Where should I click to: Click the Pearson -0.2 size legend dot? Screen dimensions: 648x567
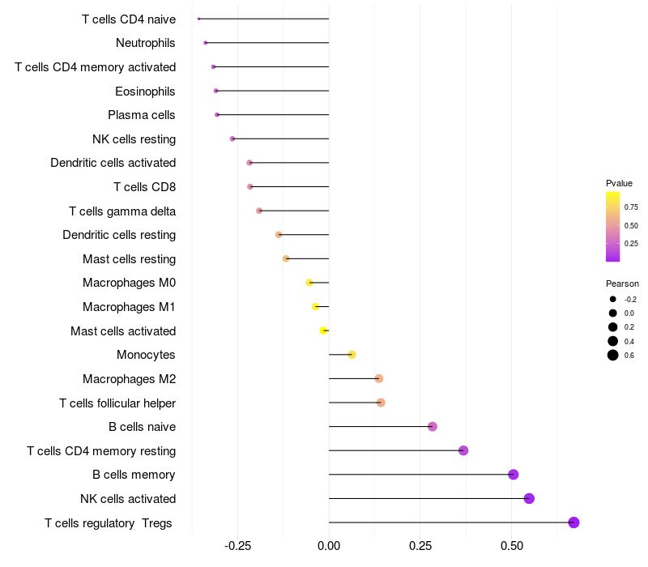point(613,299)
